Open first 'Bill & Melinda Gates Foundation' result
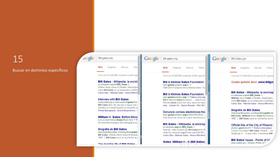 tap(183, 82)
